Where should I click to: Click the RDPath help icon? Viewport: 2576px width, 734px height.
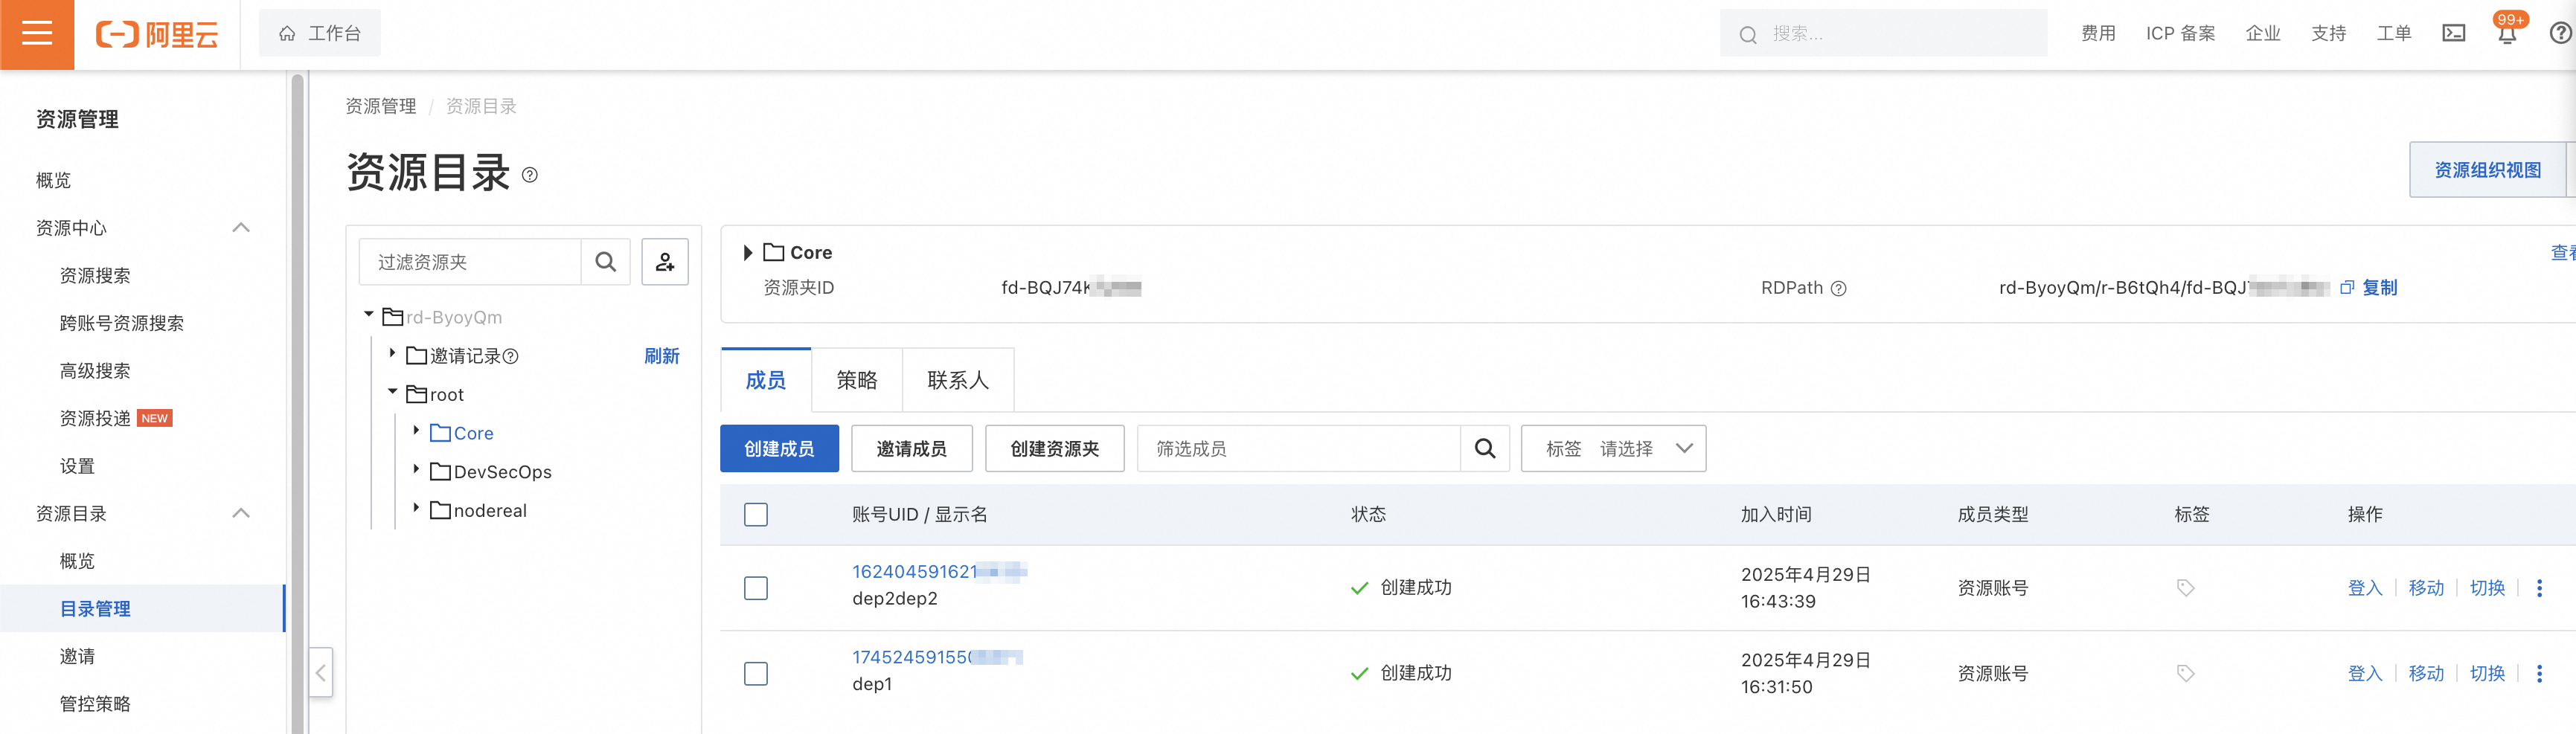click(1838, 288)
